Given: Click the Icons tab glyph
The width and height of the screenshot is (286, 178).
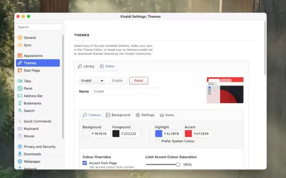Looking at the screenshot, I should 162,115.
